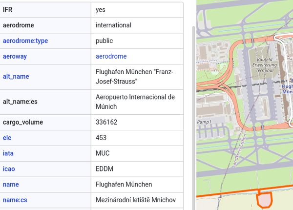The width and height of the screenshot is (293, 210).
Task: Open the icao key link
Action: pyautogui.click(x=9, y=168)
